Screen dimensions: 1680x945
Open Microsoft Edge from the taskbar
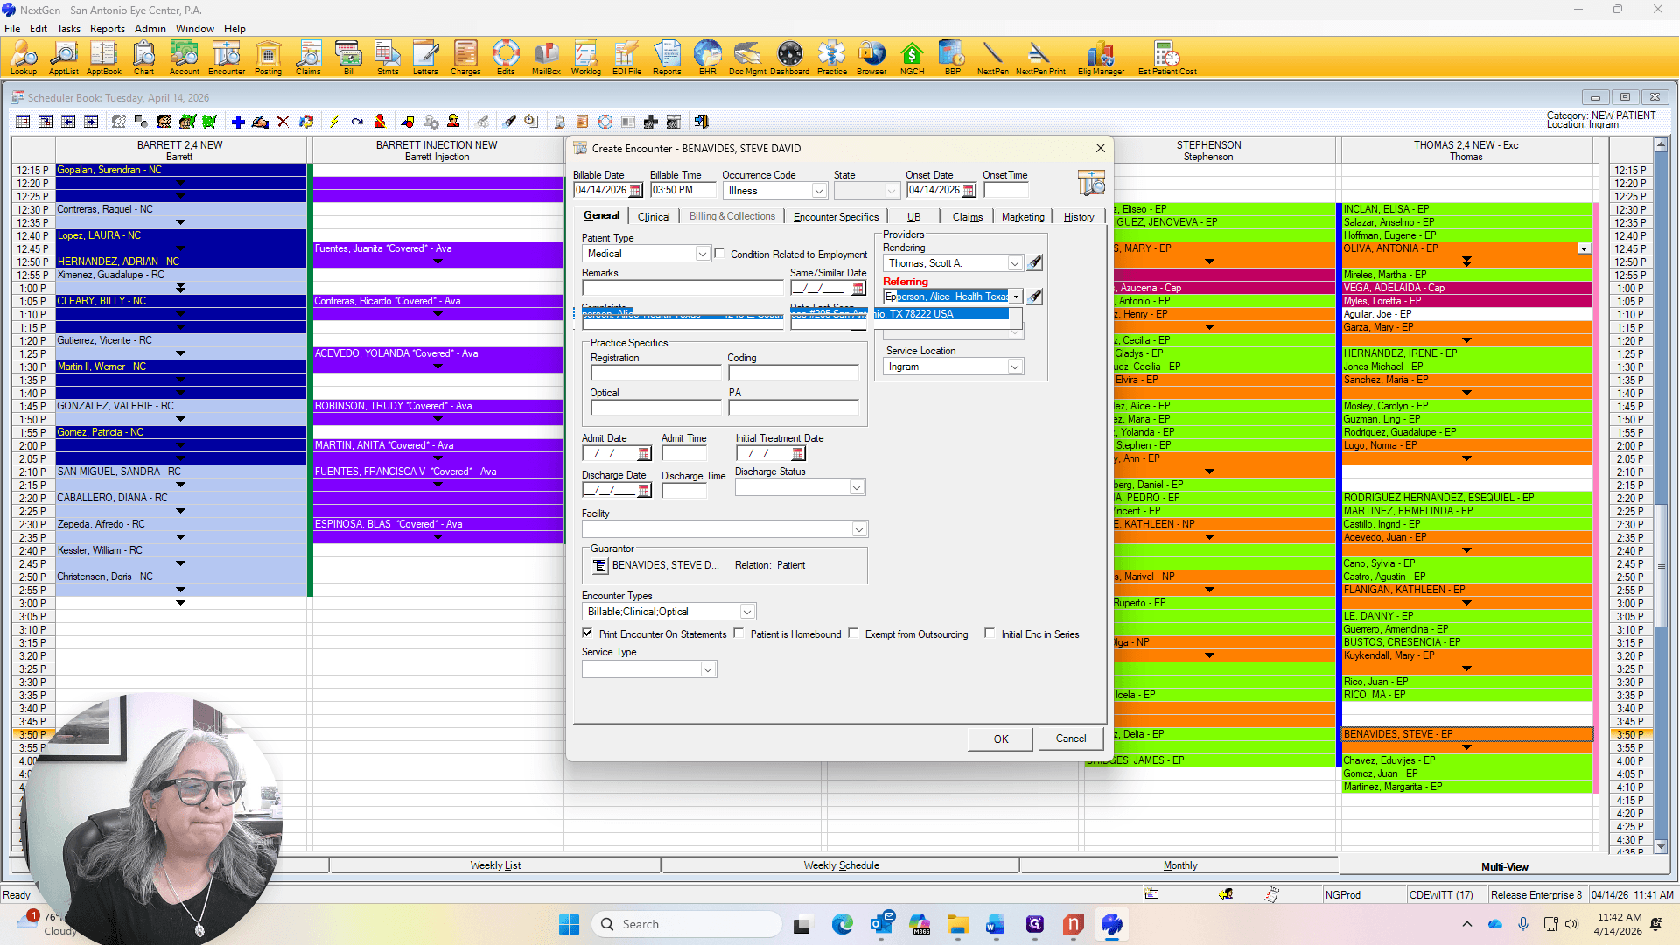842,924
